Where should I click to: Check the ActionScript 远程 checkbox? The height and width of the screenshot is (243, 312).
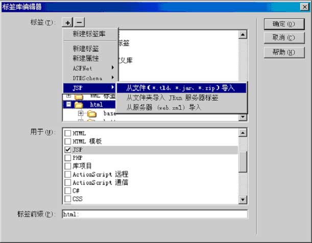68,174
